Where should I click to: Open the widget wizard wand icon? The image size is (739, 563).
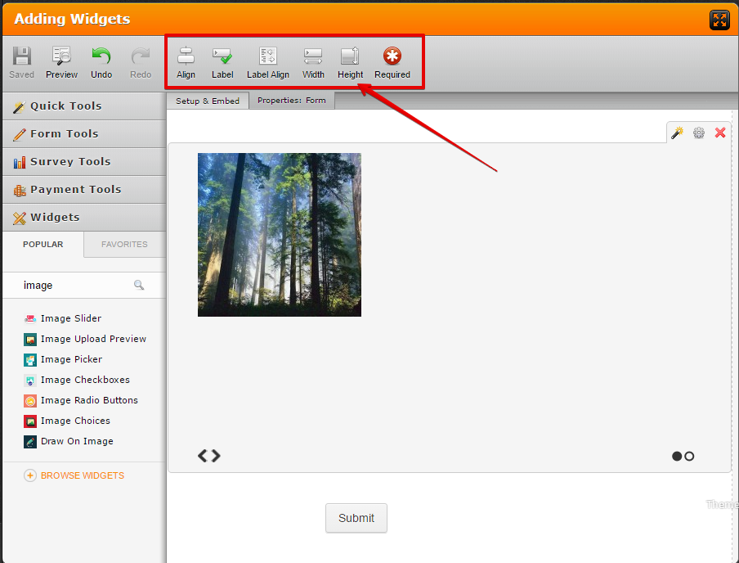677,133
